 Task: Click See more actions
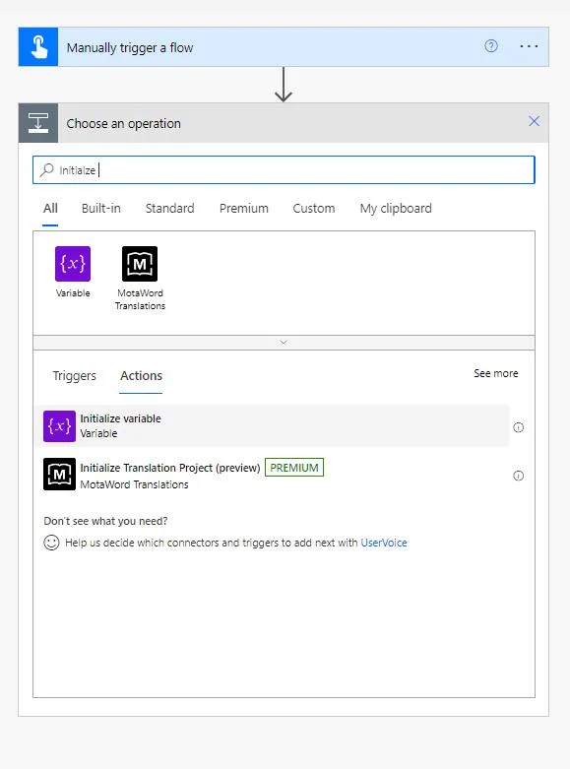pyautogui.click(x=496, y=373)
